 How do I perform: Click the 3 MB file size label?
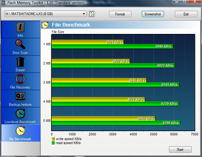pyautogui.click(x=46, y=82)
